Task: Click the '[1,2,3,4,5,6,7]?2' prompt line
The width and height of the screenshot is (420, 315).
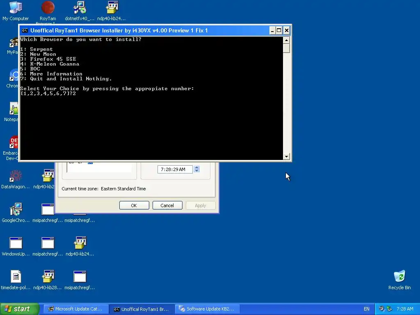Action: [x=48, y=94]
